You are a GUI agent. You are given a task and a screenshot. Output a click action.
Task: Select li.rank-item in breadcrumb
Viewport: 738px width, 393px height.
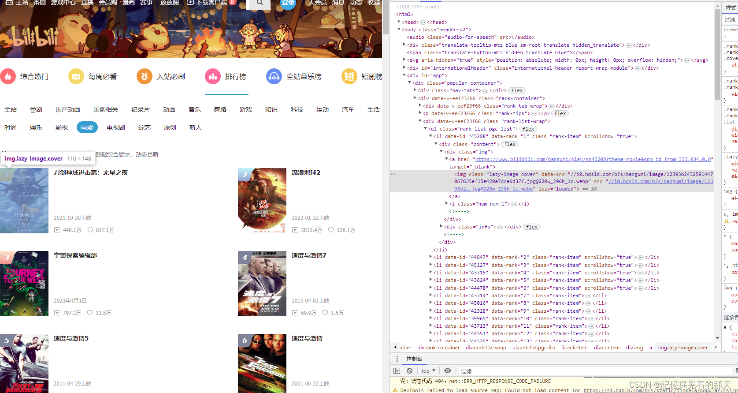[574, 348]
